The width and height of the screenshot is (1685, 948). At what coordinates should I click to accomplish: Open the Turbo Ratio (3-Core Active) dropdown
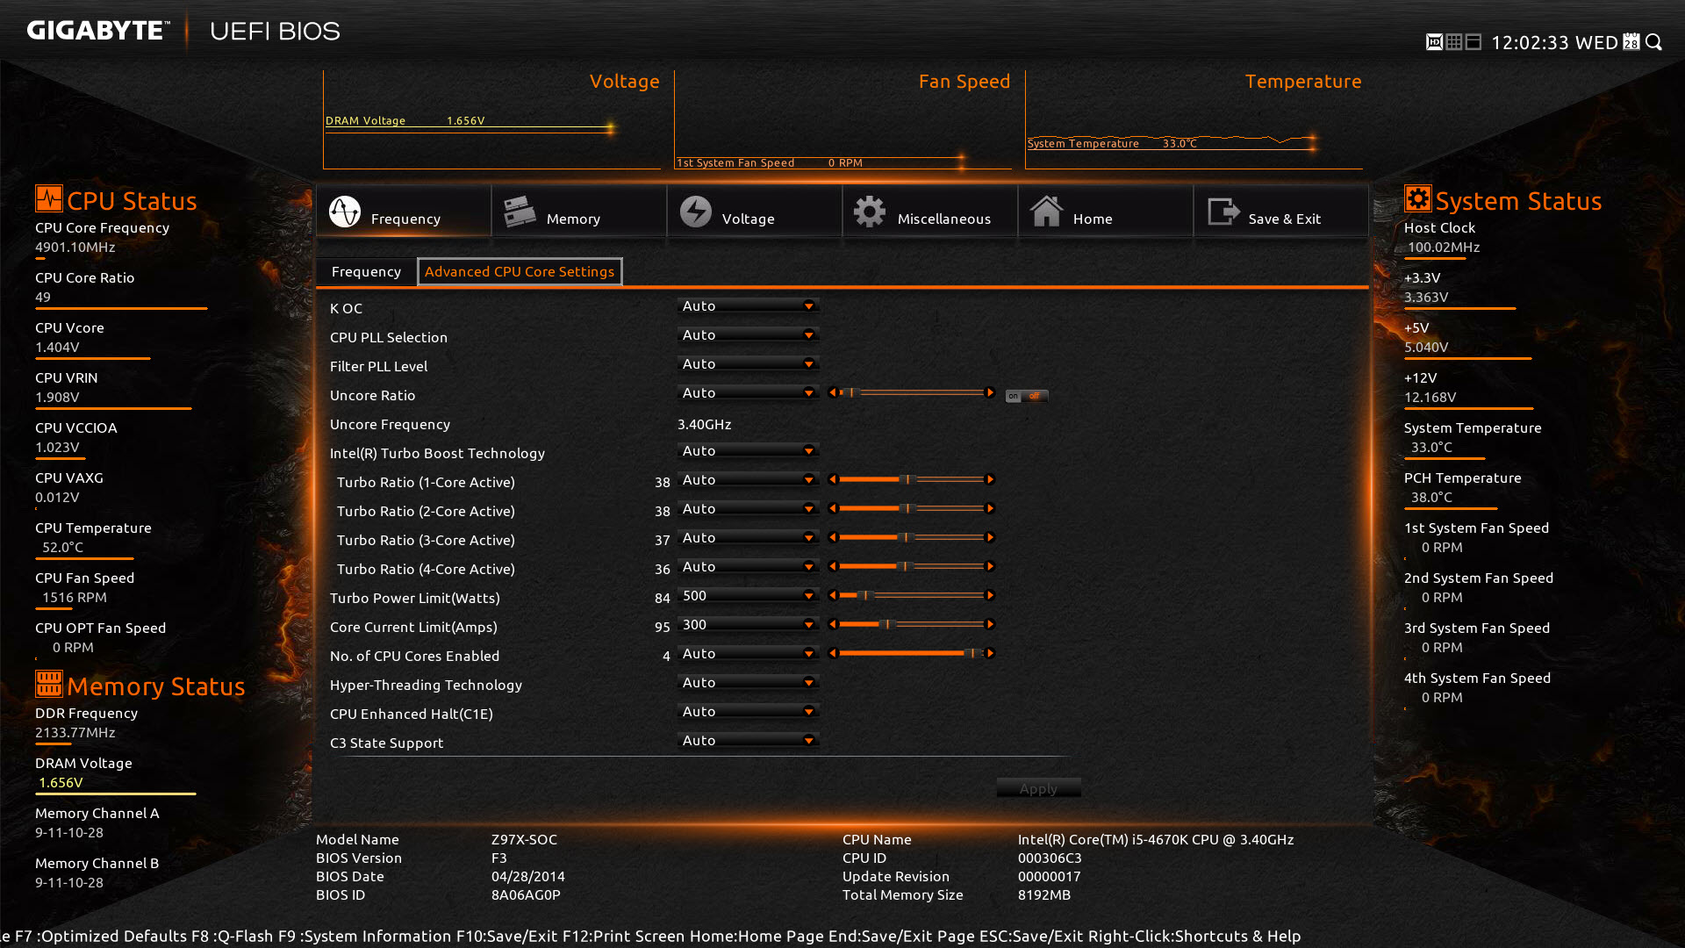coord(748,537)
